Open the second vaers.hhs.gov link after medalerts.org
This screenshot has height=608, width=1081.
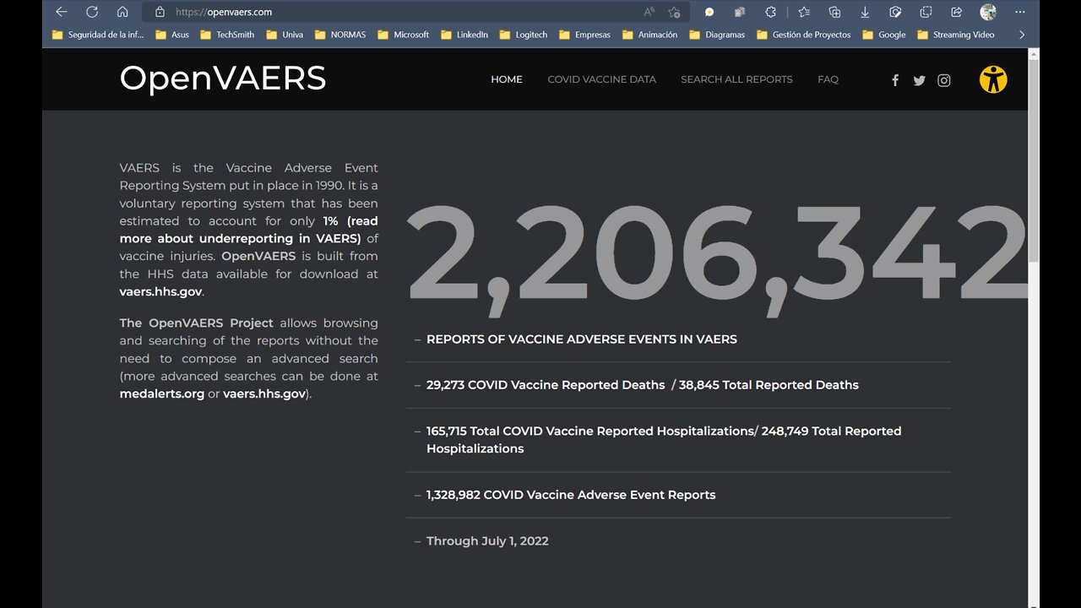pyautogui.click(x=264, y=394)
